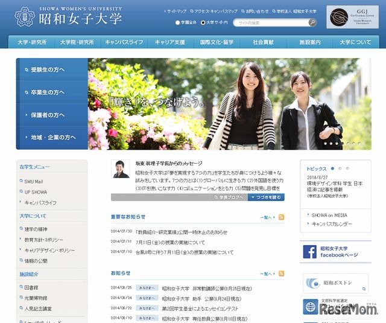Open 光葉博物館 sidebar link
Viewport: 386px width, 323px height.
36,298
